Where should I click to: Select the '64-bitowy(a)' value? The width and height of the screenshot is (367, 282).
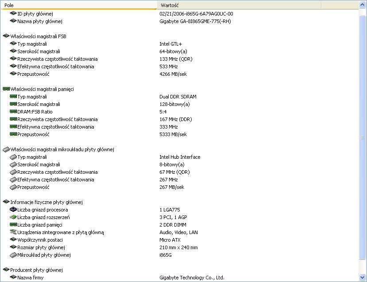coord(173,51)
